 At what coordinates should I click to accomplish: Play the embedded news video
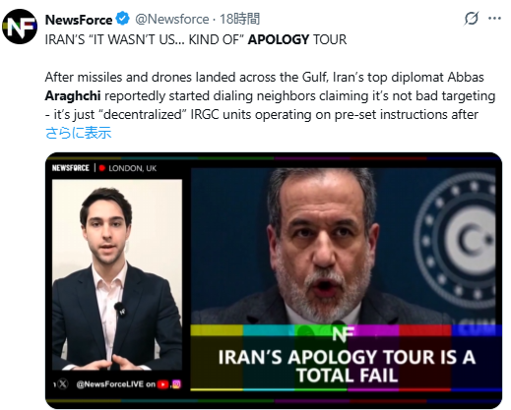click(x=274, y=280)
